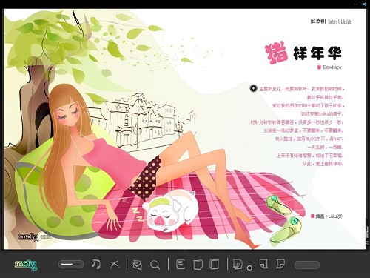Click the Dewbaby author name
Image resolution: width=370 pixels, height=278 pixels.
tap(332, 67)
